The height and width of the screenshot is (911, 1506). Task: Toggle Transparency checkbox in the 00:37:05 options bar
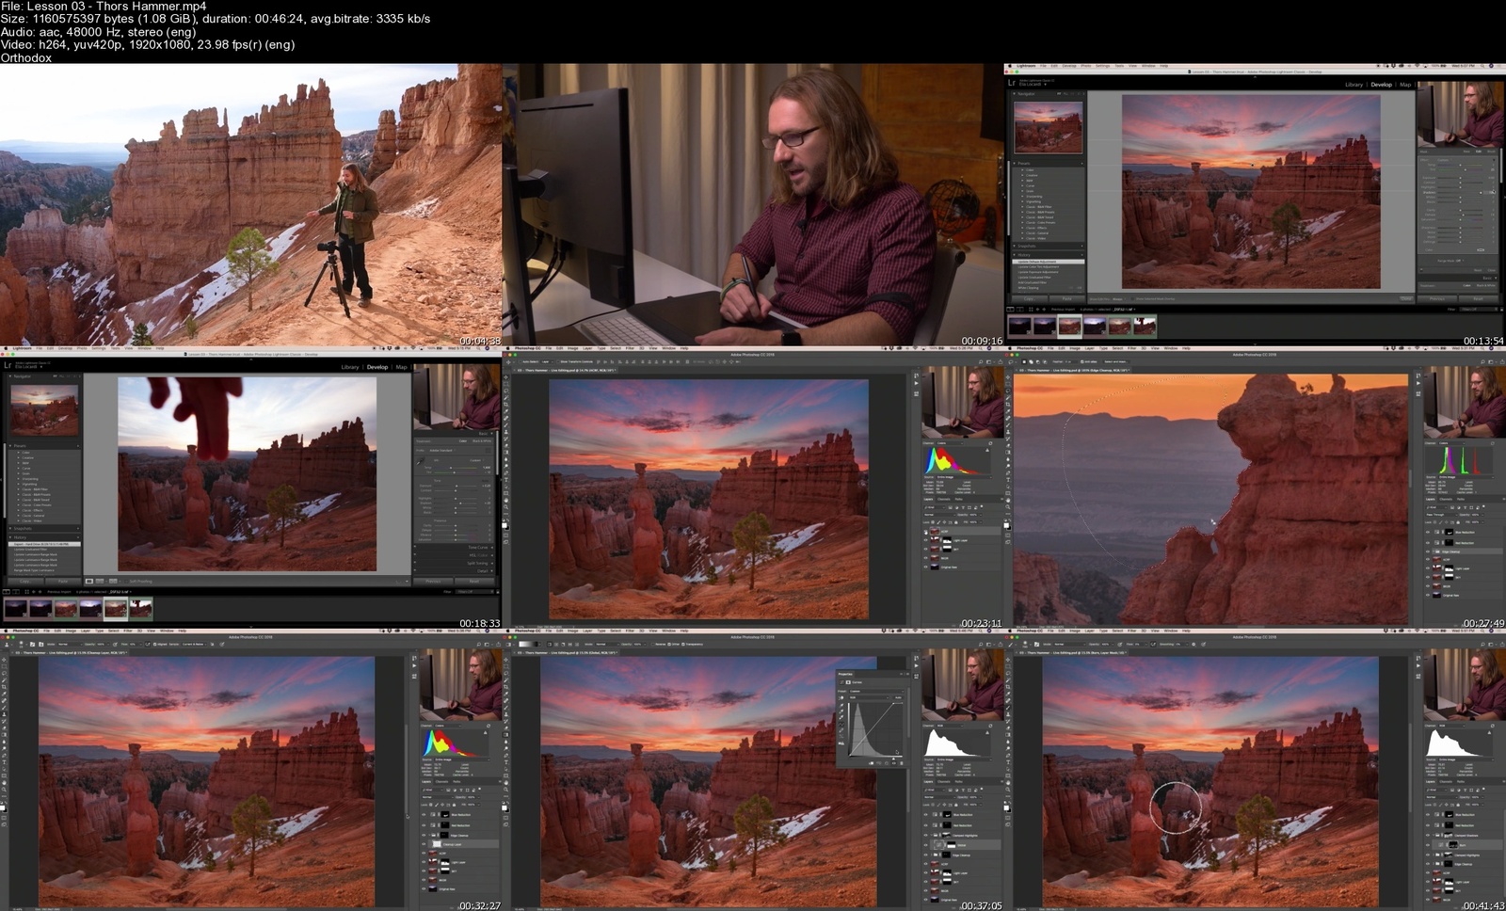(x=683, y=645)
